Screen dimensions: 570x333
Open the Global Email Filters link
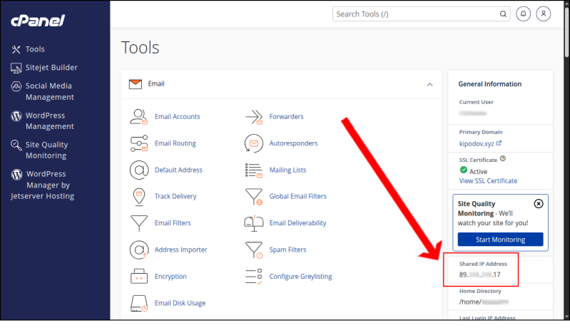[x=297, y=196]
